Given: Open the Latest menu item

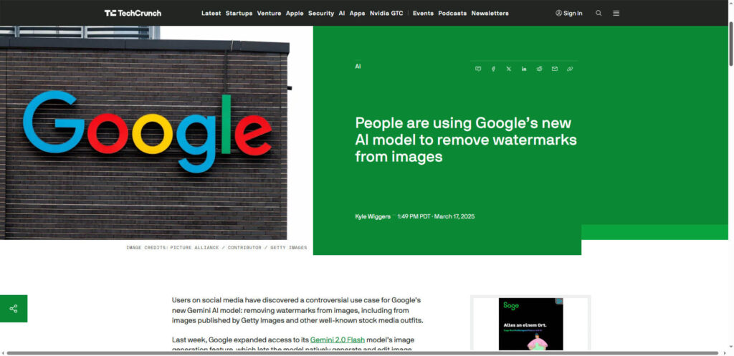Looking at the screenshot, I should [x=211, y=13].
